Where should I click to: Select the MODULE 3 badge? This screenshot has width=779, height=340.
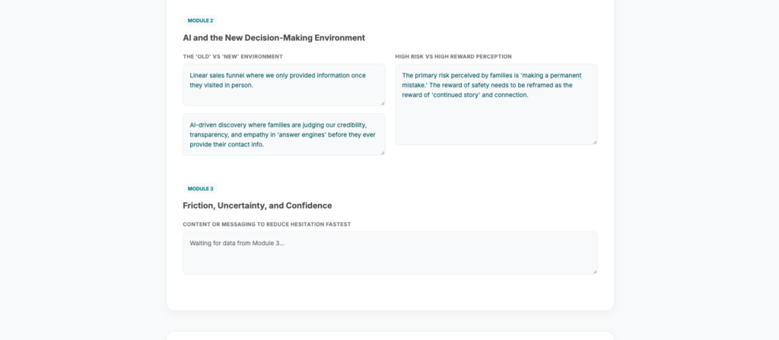coord(200,189)
